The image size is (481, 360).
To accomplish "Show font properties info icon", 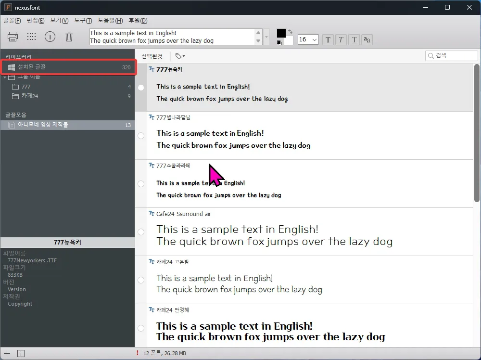I will click(x=50, y=37).
